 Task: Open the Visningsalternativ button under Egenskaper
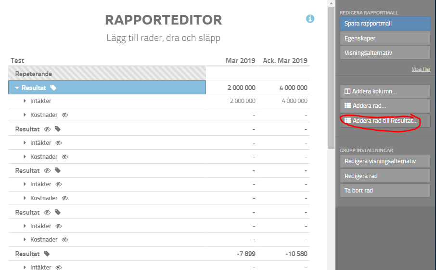(385, 53)
